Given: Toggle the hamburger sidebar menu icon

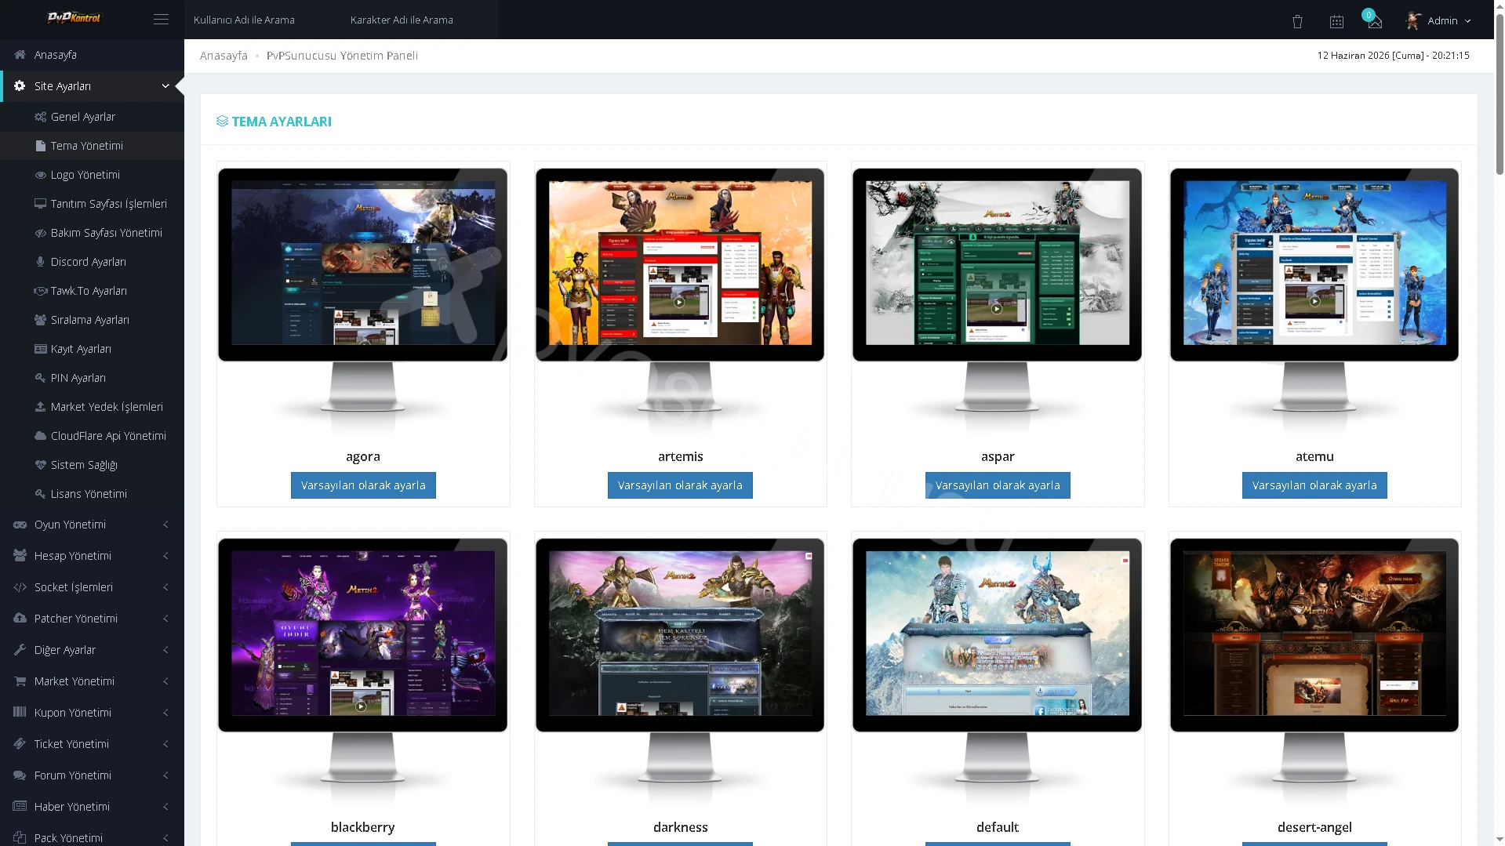Looking at the screenshot, I should click(161, 20).
